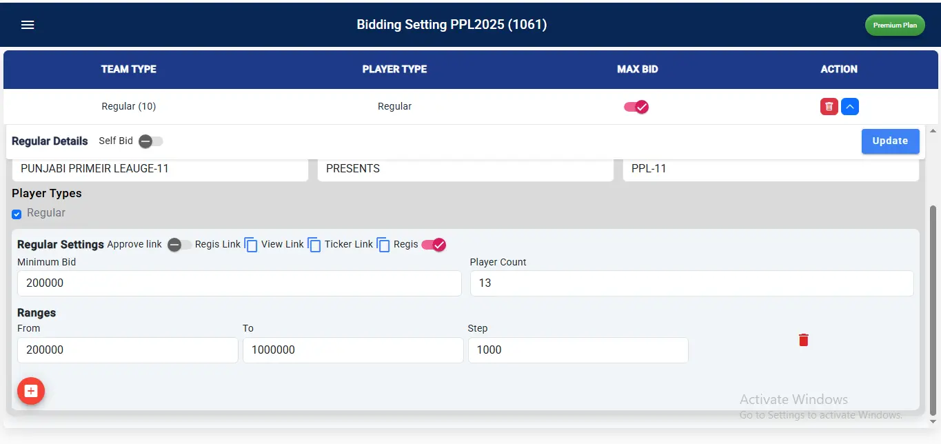Focus the Player Count field
The width and height of the screenshot is (941, 444).
pos(691,283)
